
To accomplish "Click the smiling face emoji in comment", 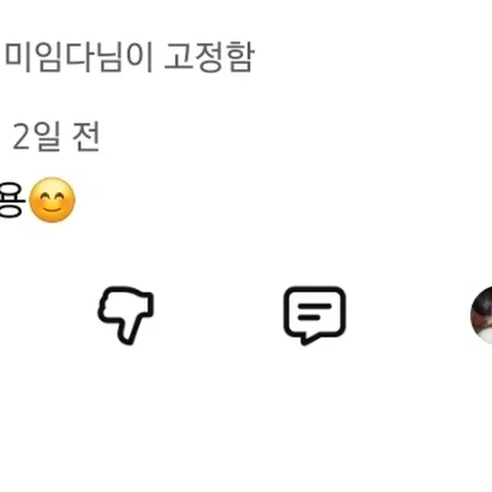I will click(x=52, y=200).
